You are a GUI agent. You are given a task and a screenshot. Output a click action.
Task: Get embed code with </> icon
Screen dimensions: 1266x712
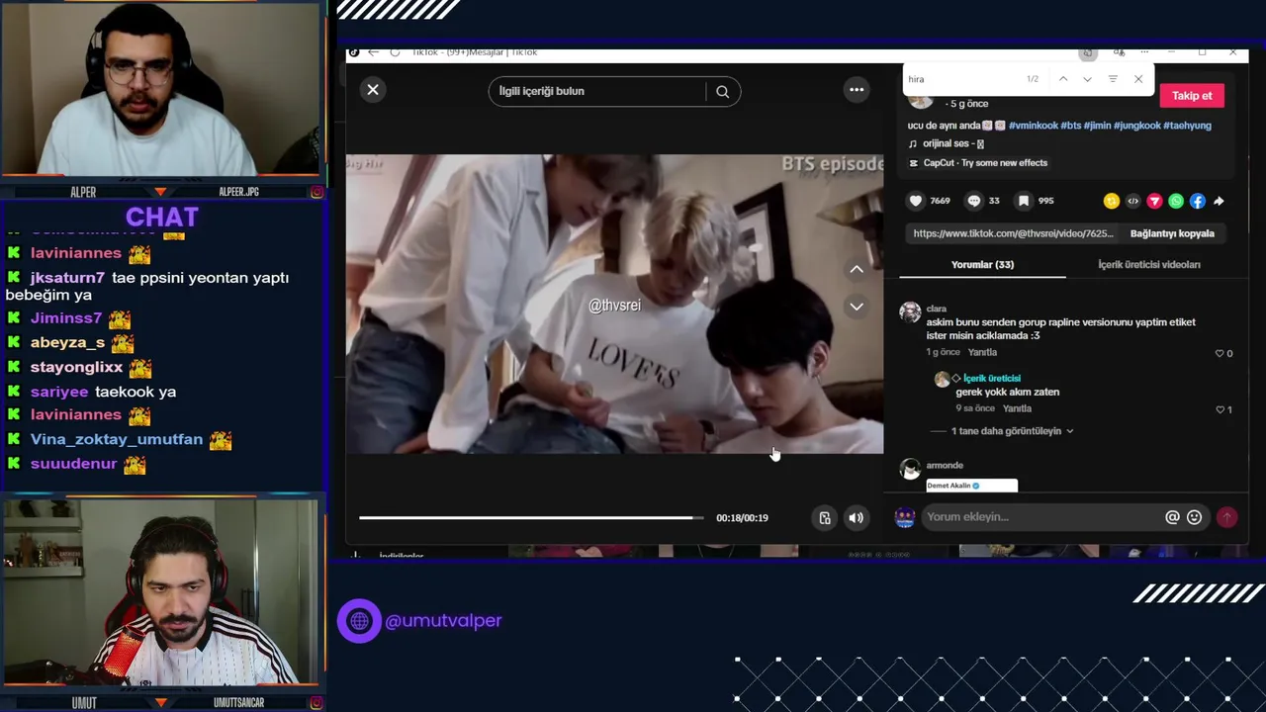click(1133, 201)
